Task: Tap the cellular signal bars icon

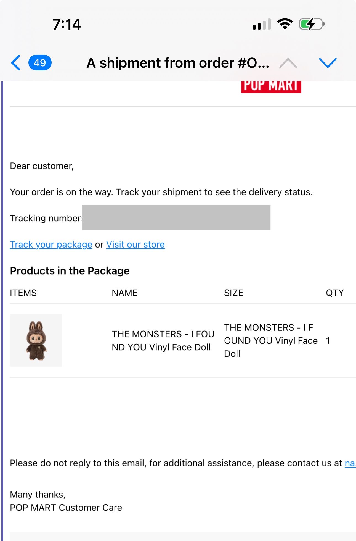Action: coord(262,24)
